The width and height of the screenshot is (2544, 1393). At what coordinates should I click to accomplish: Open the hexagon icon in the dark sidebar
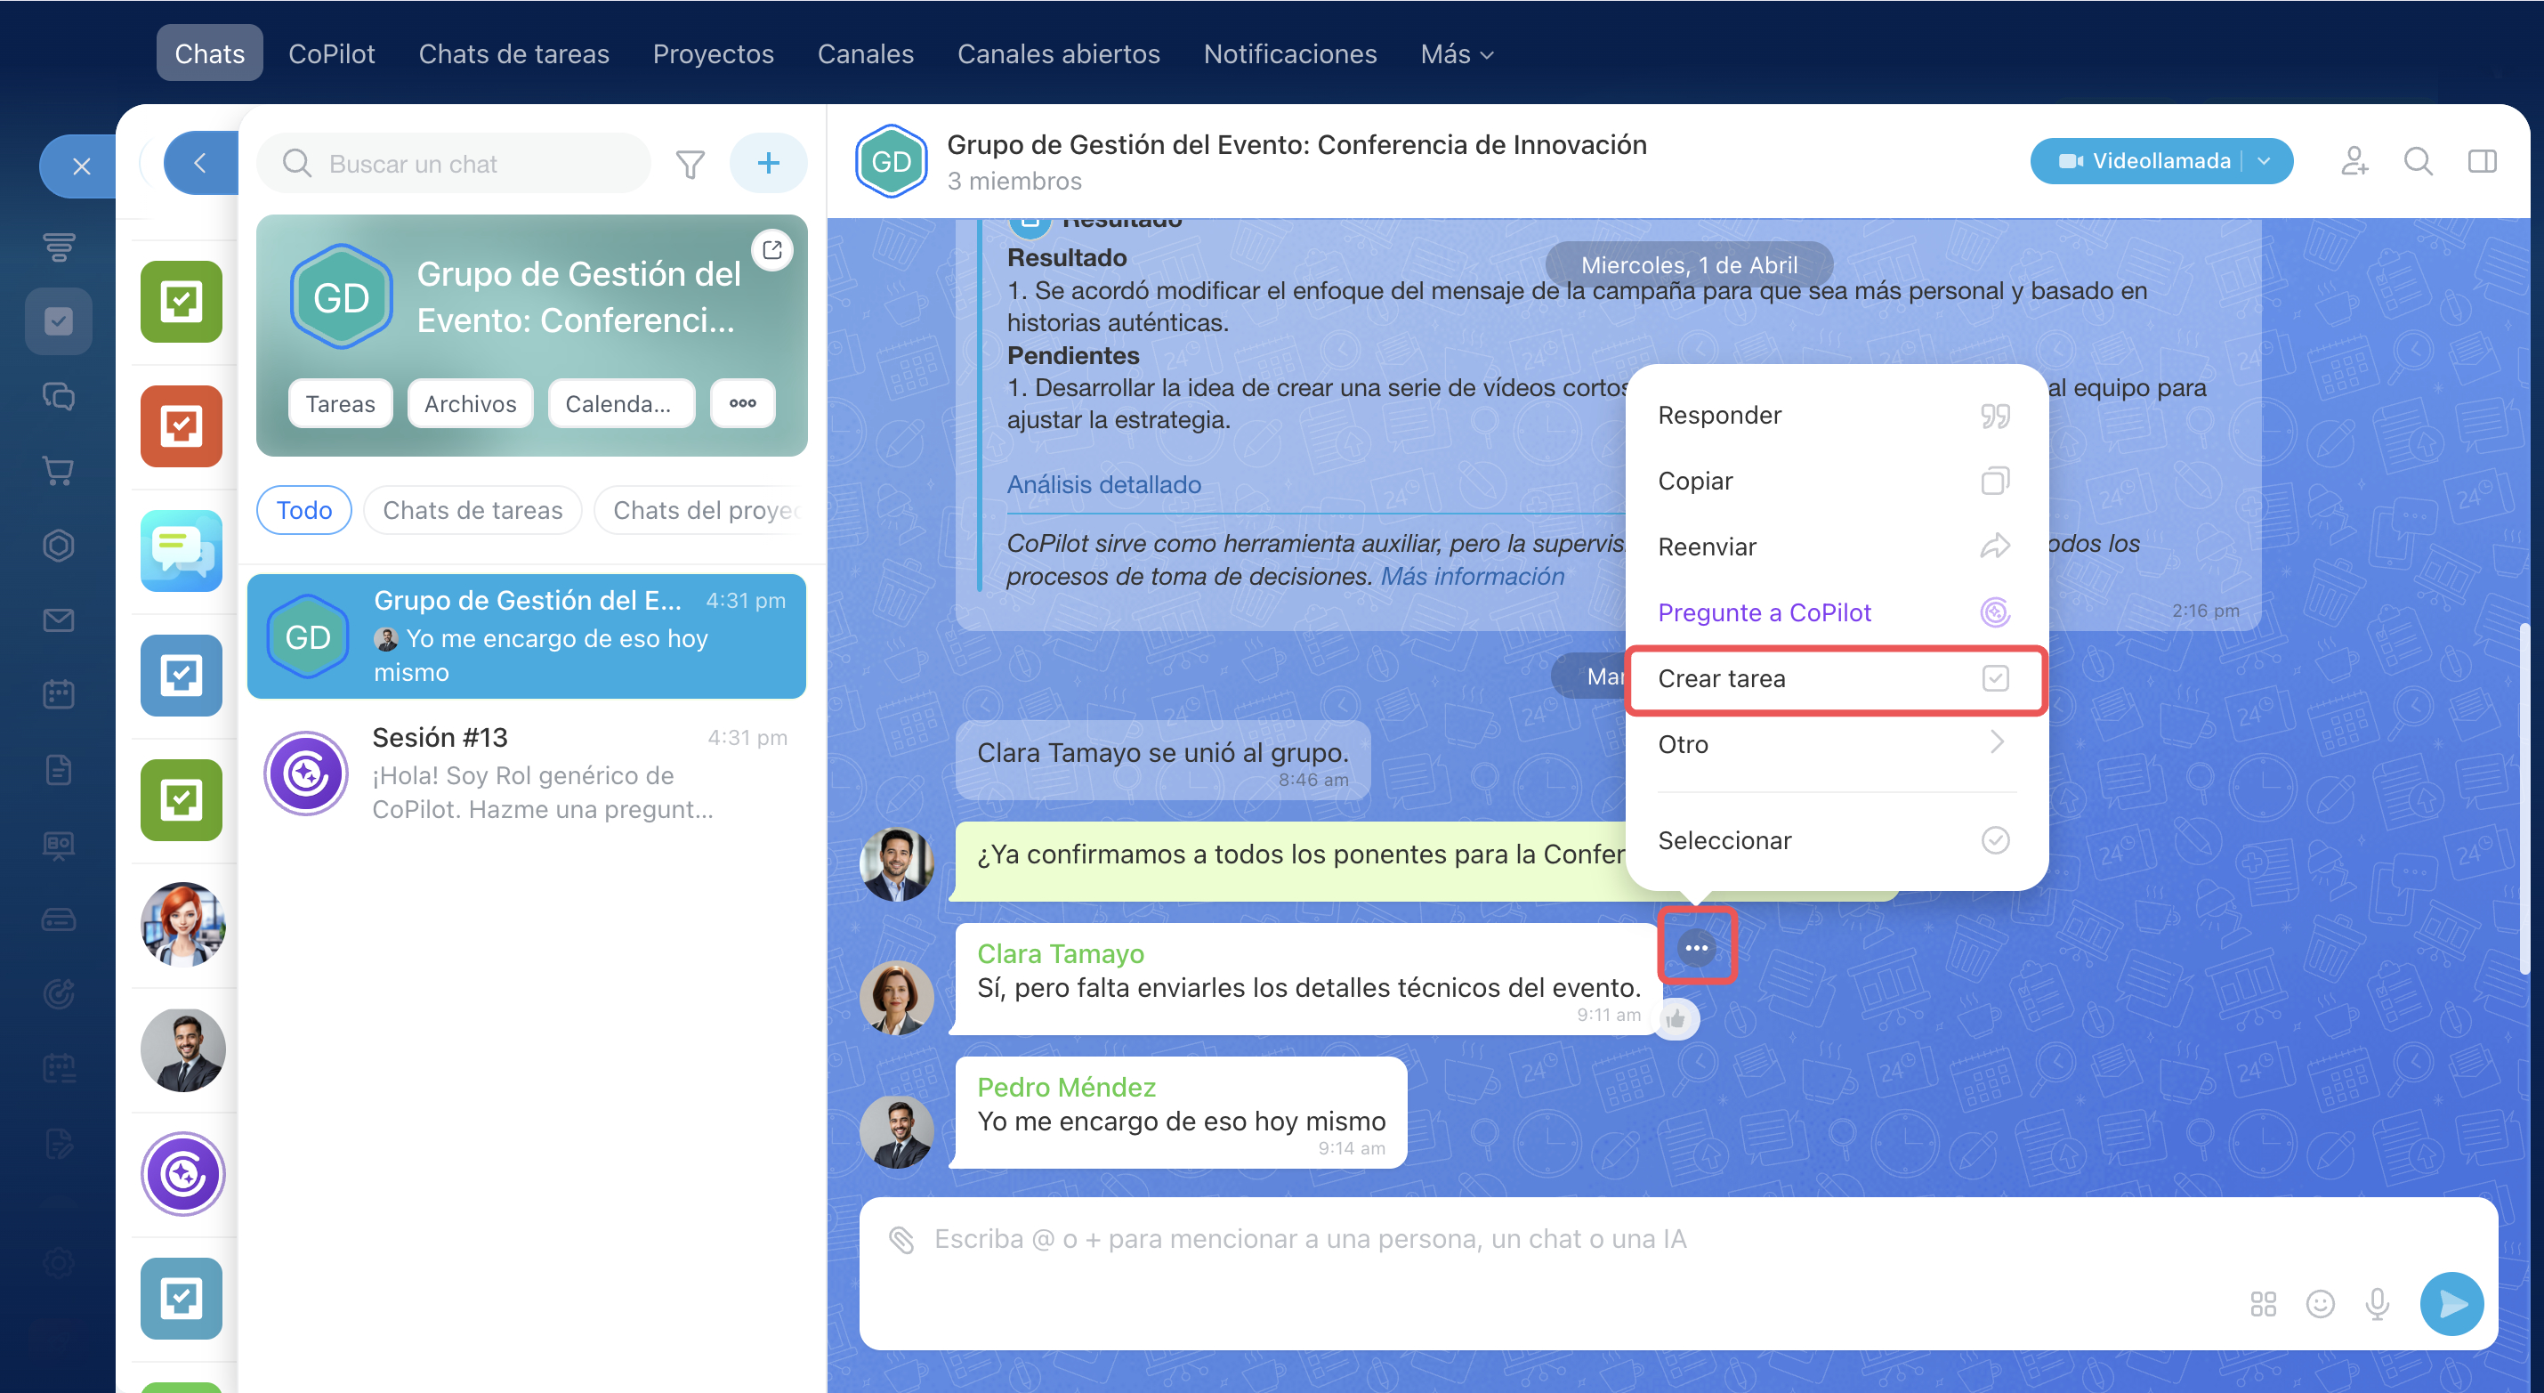pyautogui.click(x=60, y=546)
